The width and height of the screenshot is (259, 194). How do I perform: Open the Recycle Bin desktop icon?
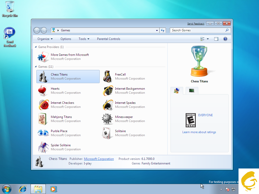[10, 9]
